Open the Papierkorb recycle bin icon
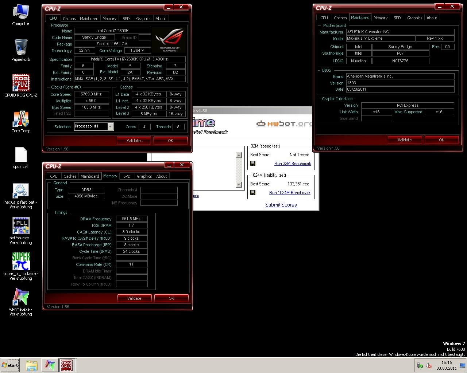 pyautogui.click(x=21, y=50)
